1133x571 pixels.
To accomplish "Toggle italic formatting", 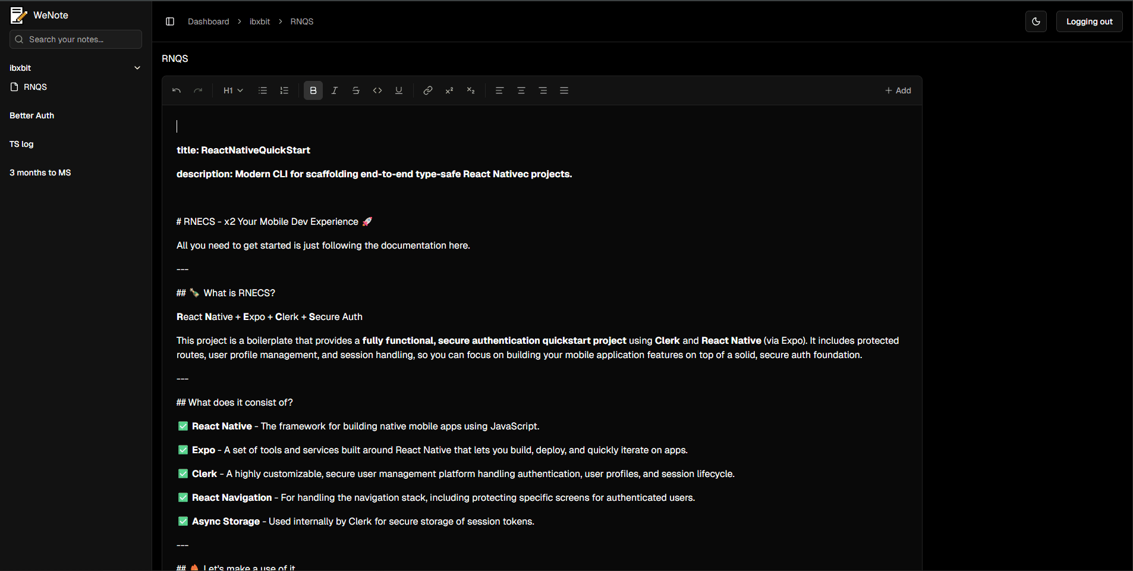I will 335,90.
